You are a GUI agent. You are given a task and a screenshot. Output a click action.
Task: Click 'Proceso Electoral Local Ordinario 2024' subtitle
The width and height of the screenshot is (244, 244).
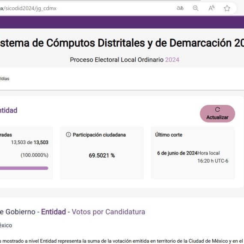coord(125,60)
